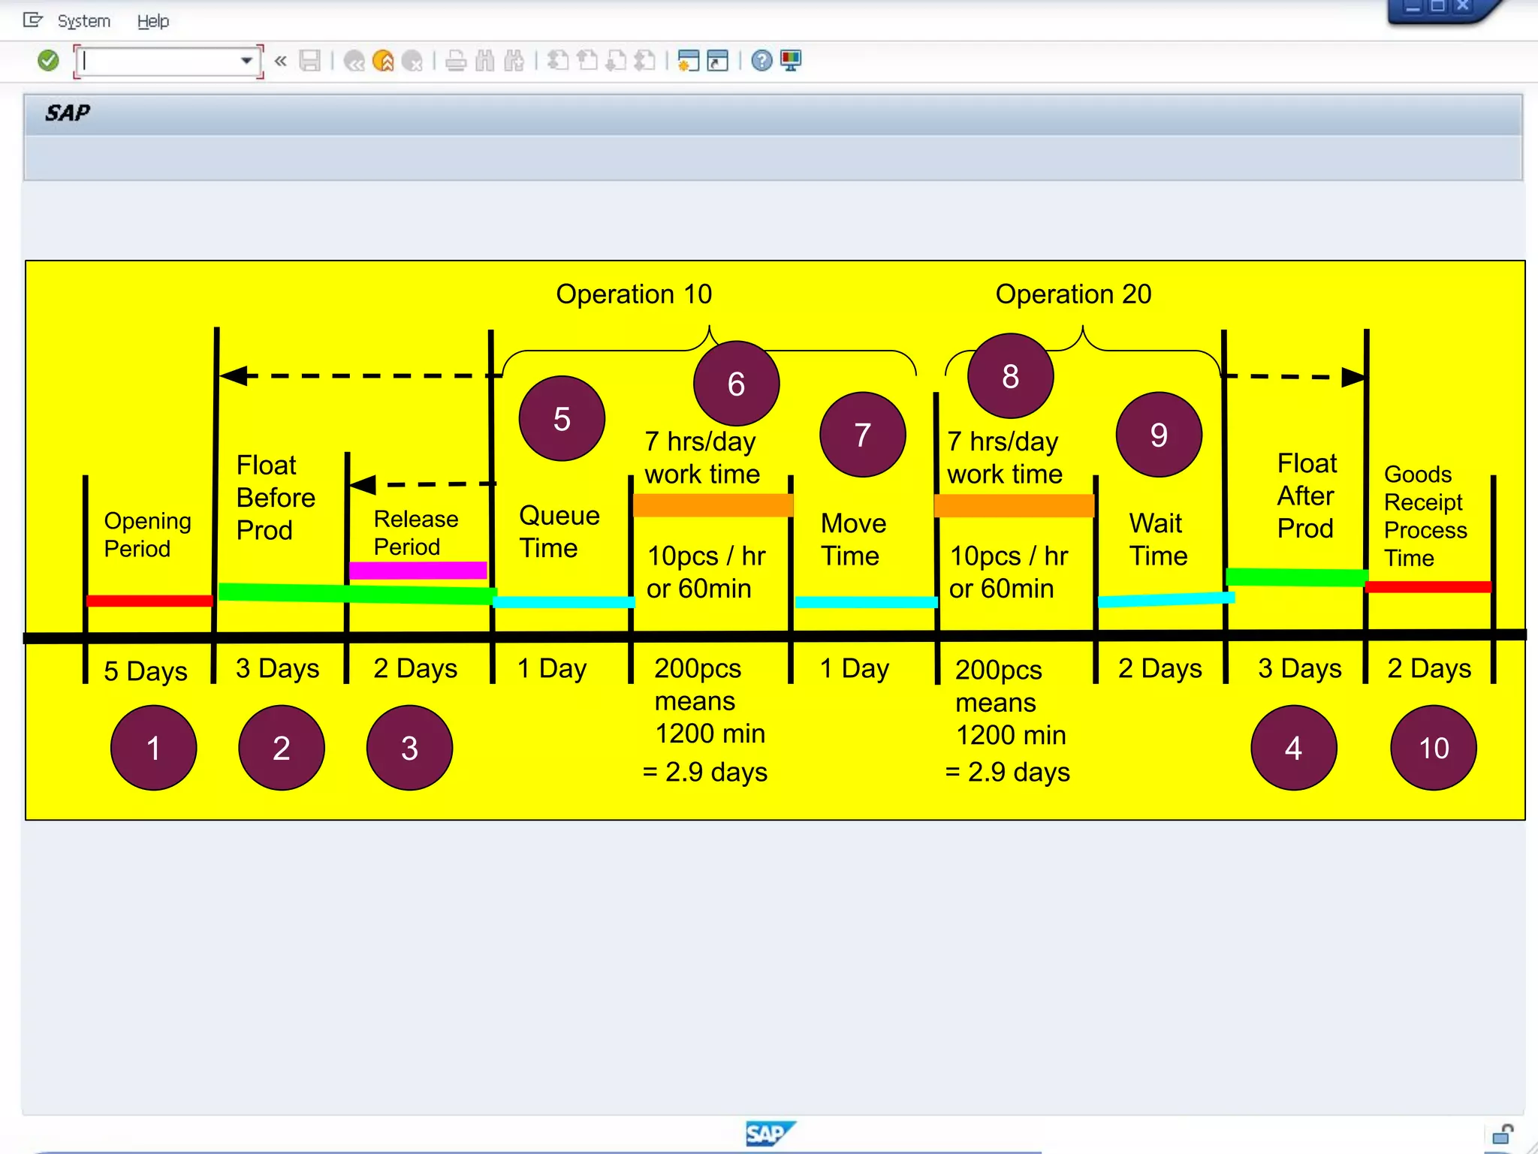Open the window control menu icon
Screen dimensions: 1538x1154
pos(32,20)
